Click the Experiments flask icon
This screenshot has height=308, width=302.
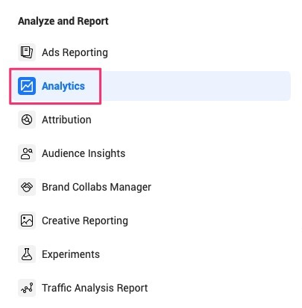tap(27, 254)
